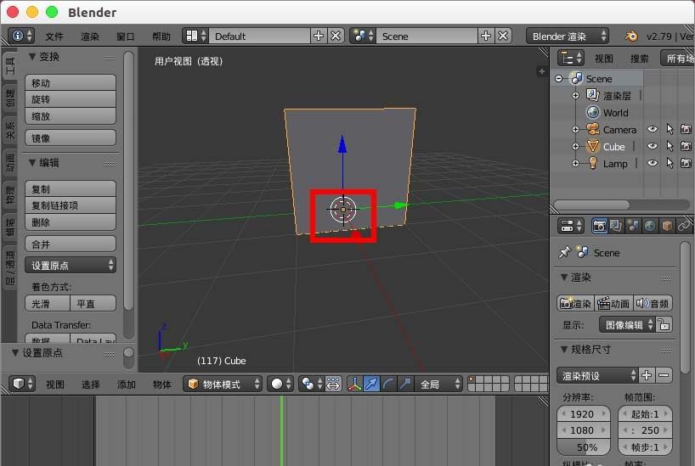This screenshot has height=466, width=695.
Task: Expand the Cube outliner item
Action: pos(575,146)
